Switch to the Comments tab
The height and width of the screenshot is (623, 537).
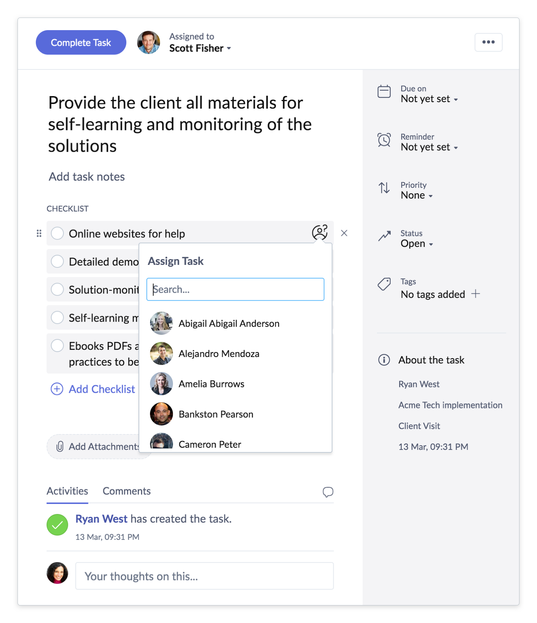(126, 491)
